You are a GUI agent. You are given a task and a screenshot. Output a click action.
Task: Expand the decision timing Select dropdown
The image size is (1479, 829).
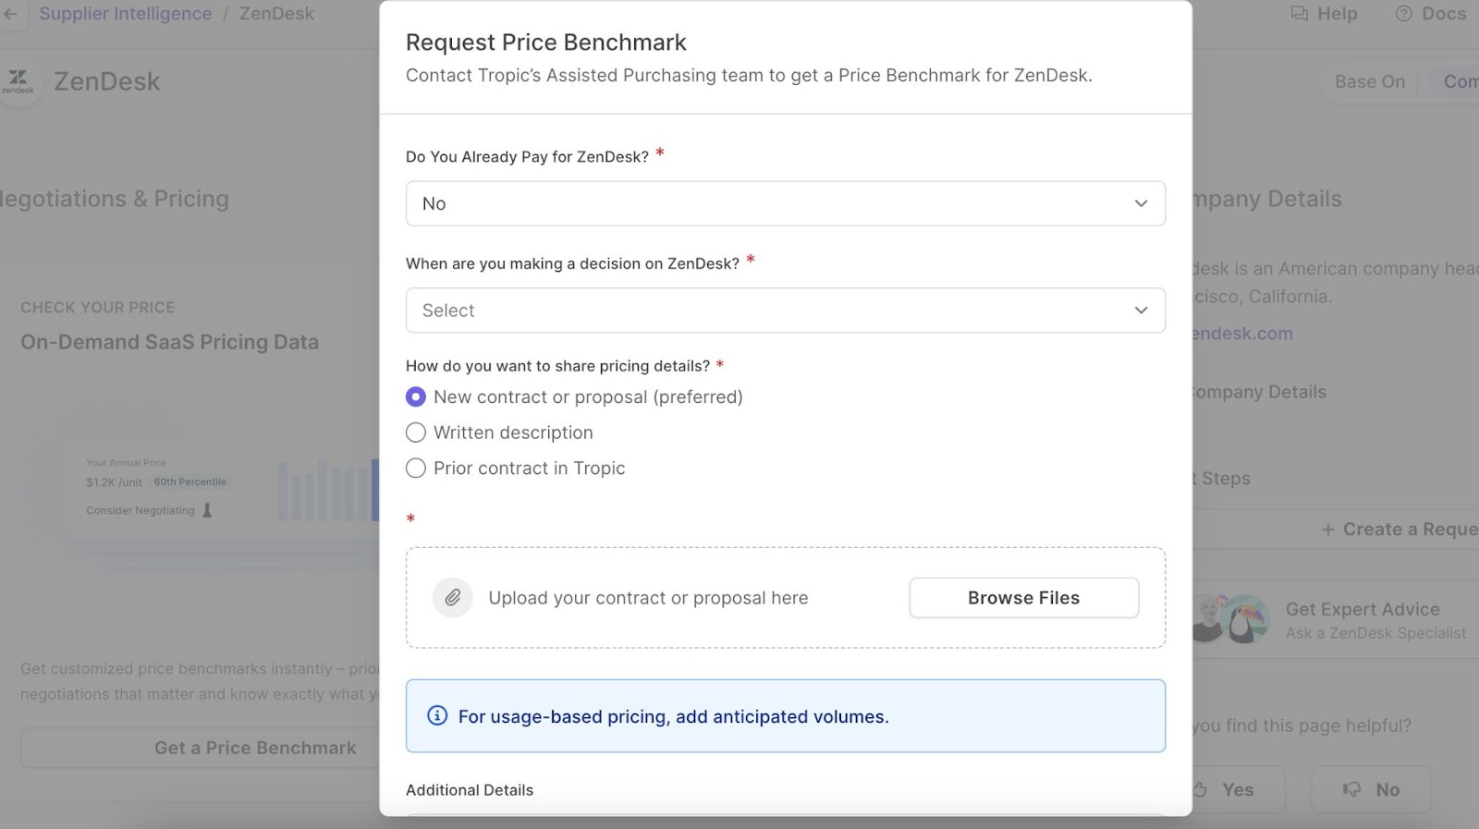tap(786, 311)
